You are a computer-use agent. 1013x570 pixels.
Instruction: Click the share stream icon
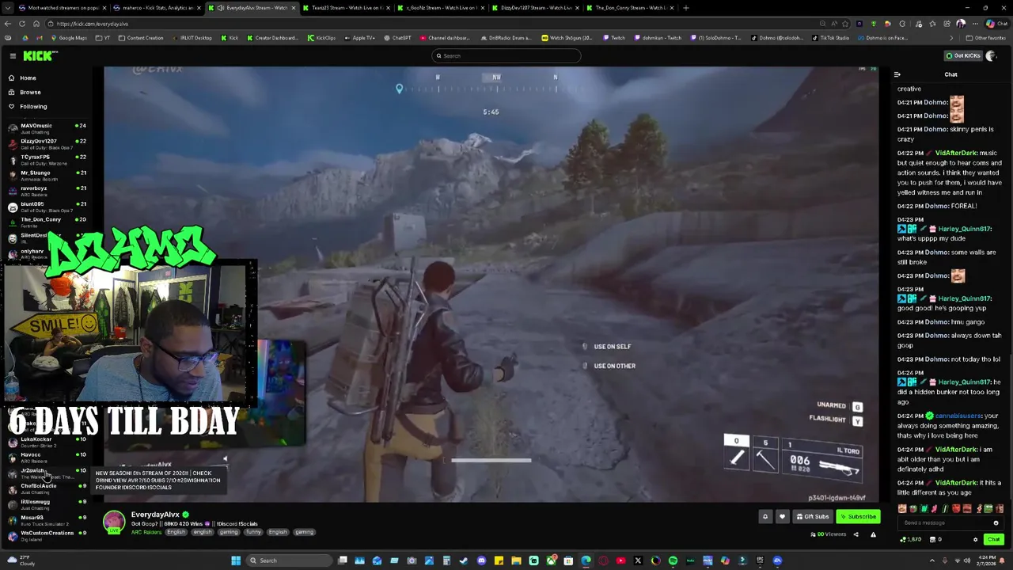click(x=856, y=534)
